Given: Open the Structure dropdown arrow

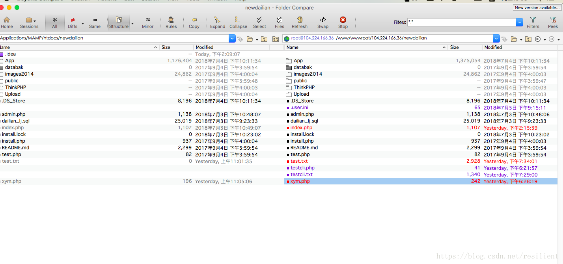Looking at the screenshot, I should (132, 23).
